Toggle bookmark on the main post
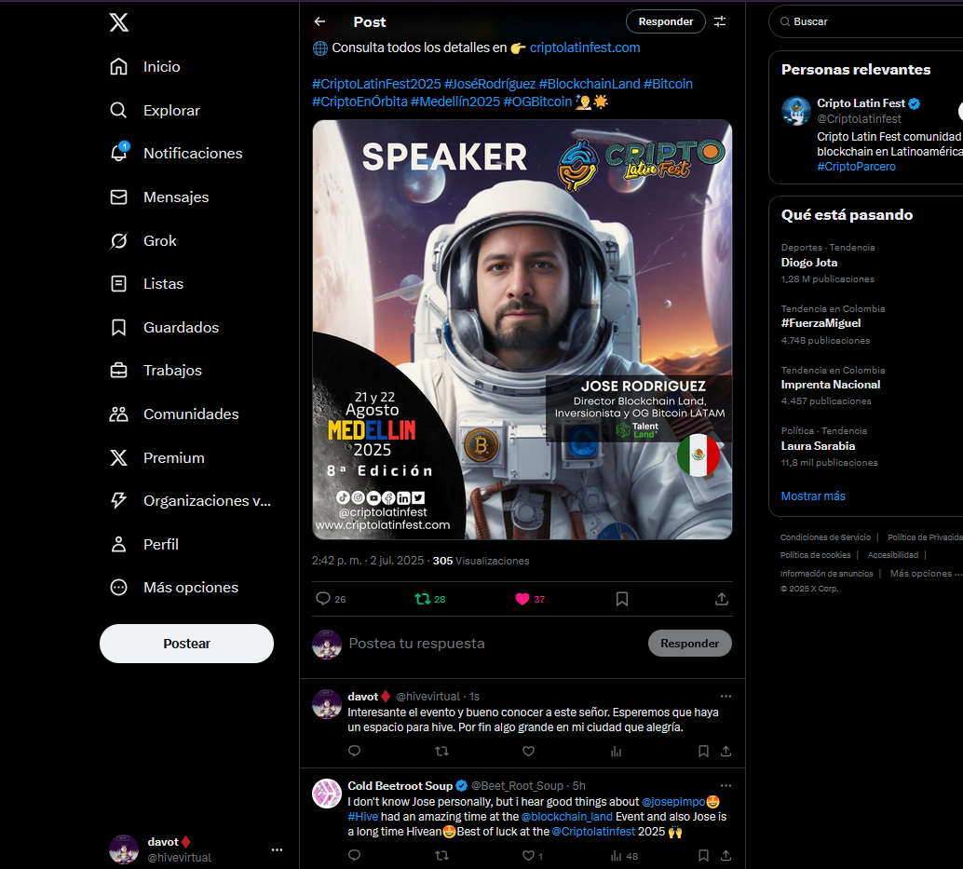 point(621,599)
